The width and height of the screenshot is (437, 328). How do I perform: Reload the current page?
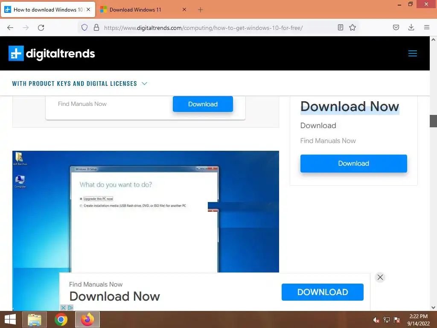click(x=41, y=27)
